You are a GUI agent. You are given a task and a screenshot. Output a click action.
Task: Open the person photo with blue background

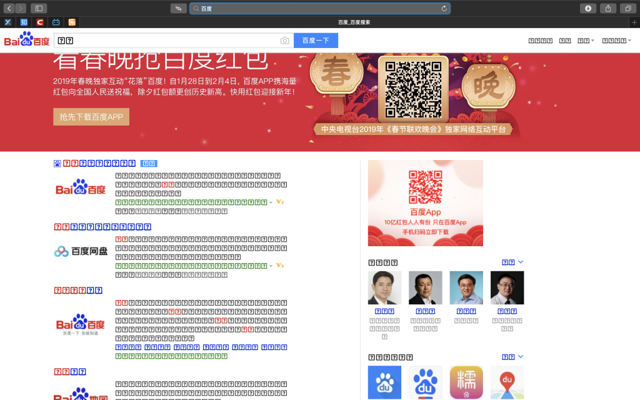tap(466, 287)
